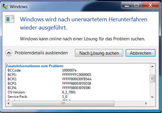
Task: Click the OS Version: label
Action: 16,92
